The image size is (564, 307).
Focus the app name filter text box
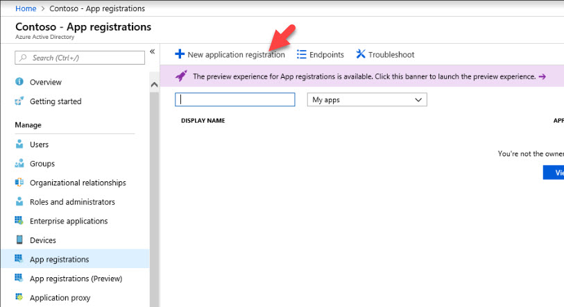tap(235, 99)
